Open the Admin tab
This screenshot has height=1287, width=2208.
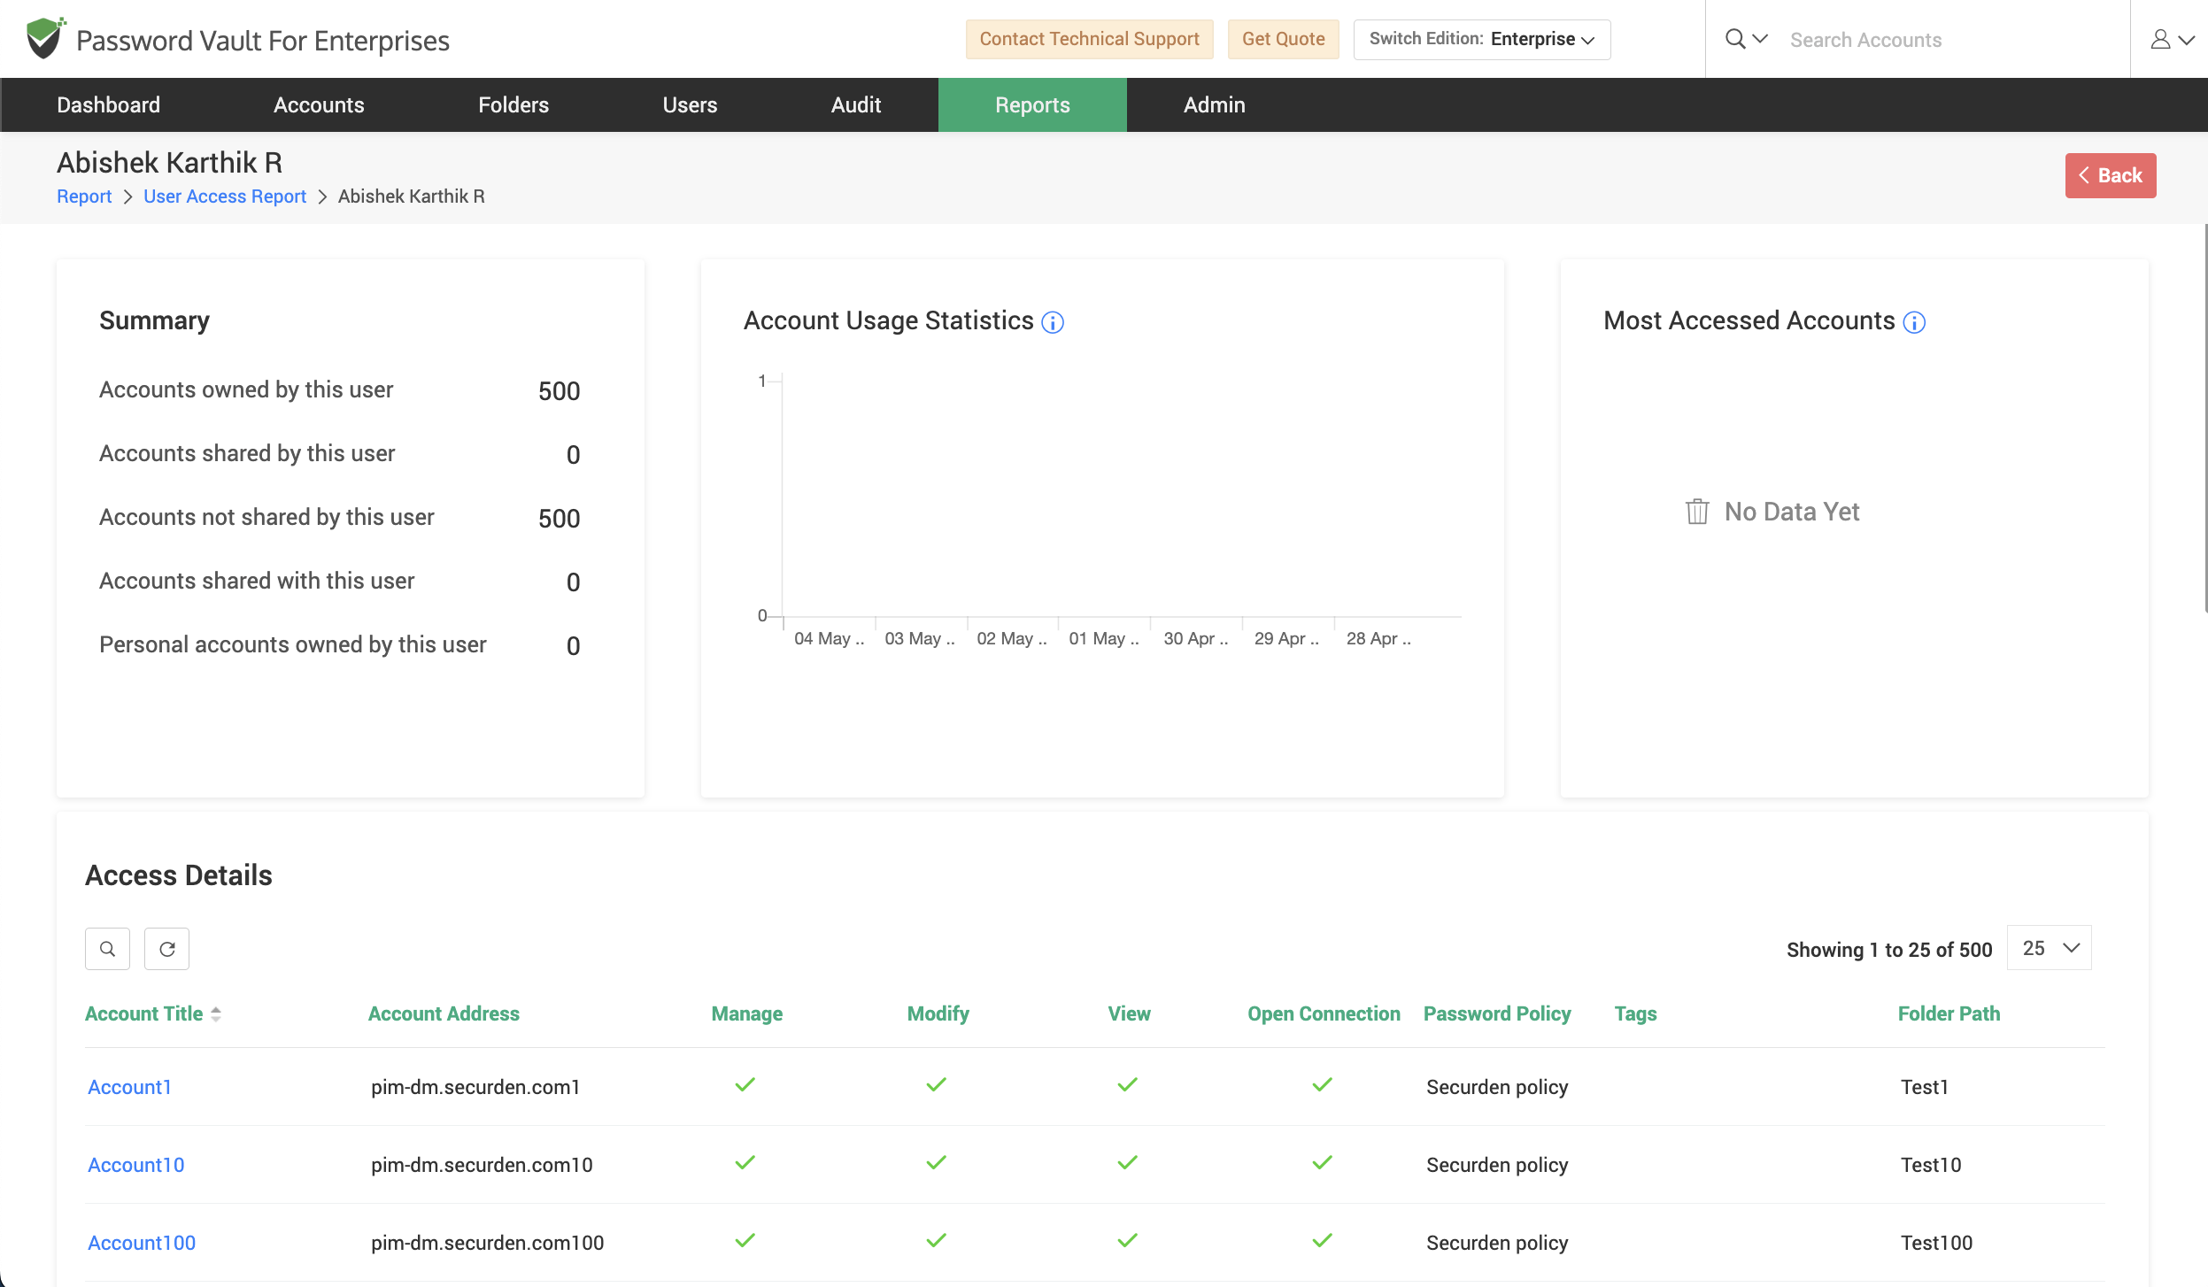[1215, 104]
